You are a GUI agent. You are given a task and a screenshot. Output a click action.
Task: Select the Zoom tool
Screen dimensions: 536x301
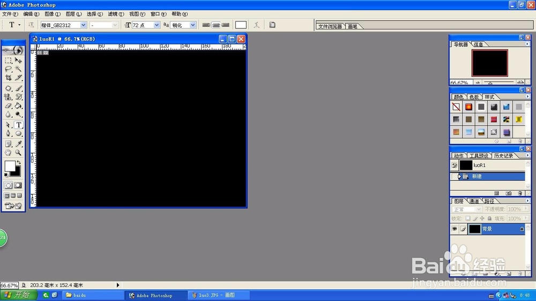point(18,153)
